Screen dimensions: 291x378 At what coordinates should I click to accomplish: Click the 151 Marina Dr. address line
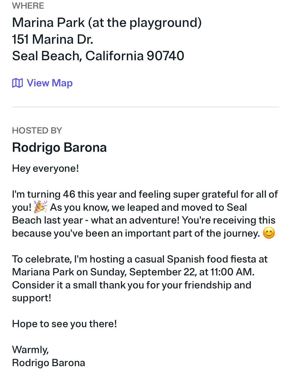click(53, 39)
